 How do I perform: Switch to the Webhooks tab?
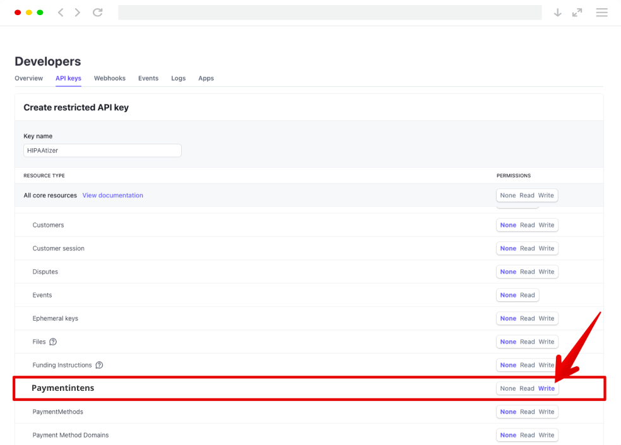(x=110, y=78)
